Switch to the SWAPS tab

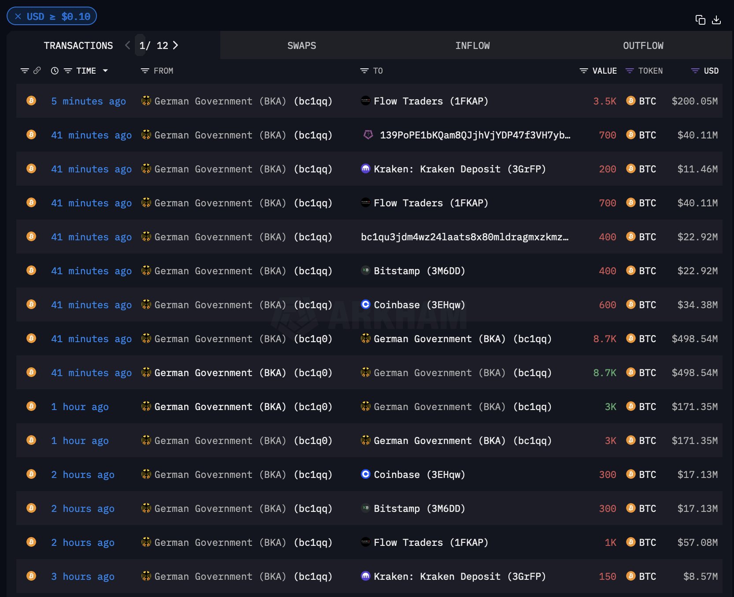pos(302,45)
